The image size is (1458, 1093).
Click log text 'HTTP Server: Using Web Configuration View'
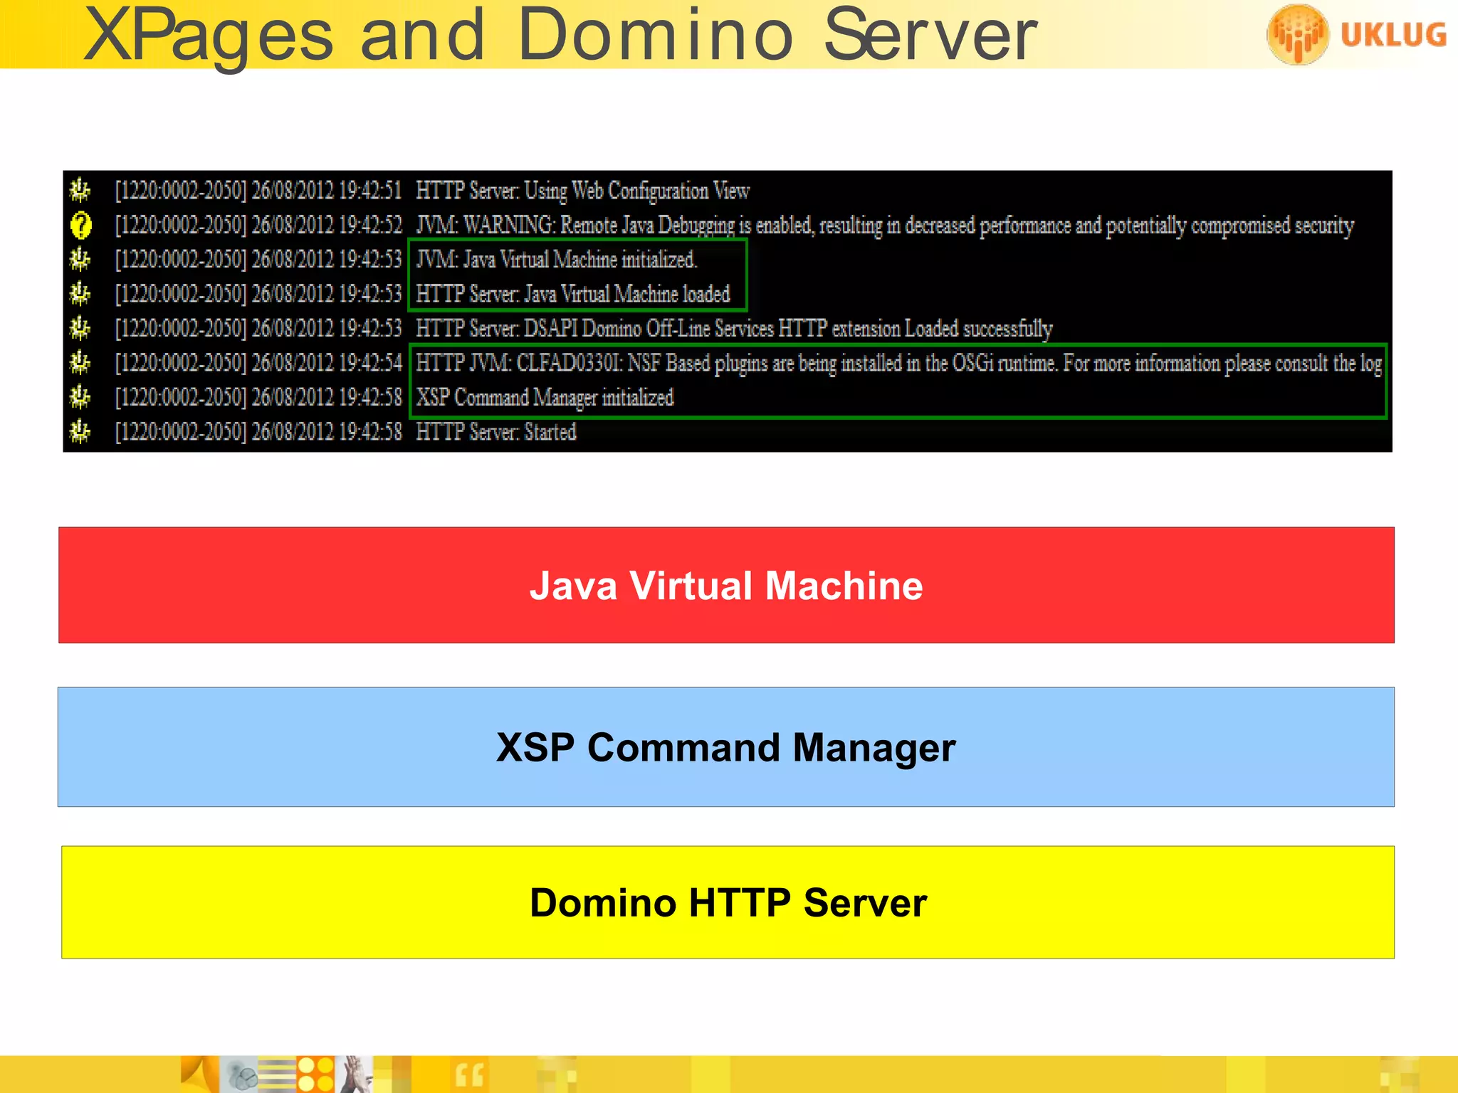click(x=582, y=191)
